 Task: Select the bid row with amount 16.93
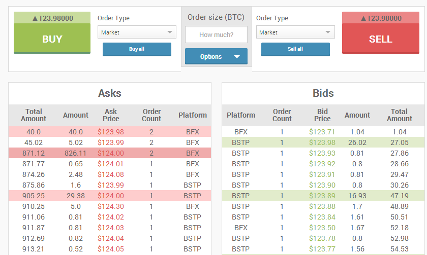pyautogui.click(x=323, y=196)
